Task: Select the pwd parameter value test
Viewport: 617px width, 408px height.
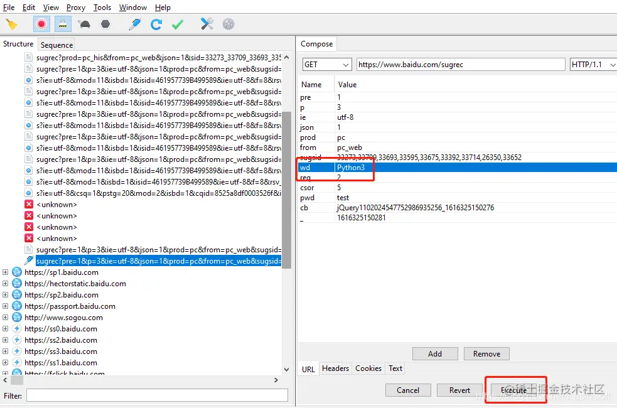Action: pyautogui.click(x=343, y=198)
